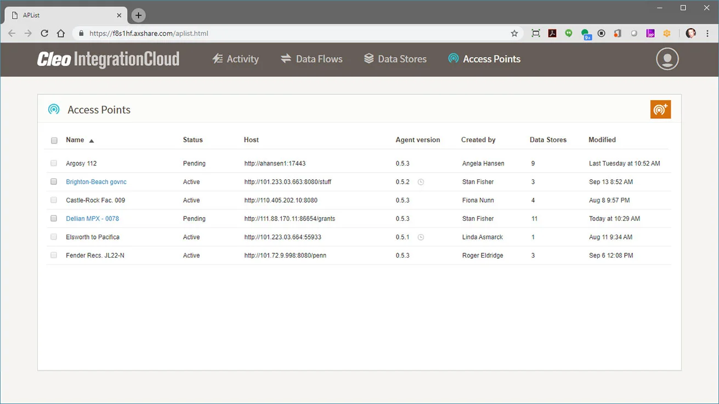Check the Brighton-Beach govnc row checkbox
719x404 pixels.
54,181
